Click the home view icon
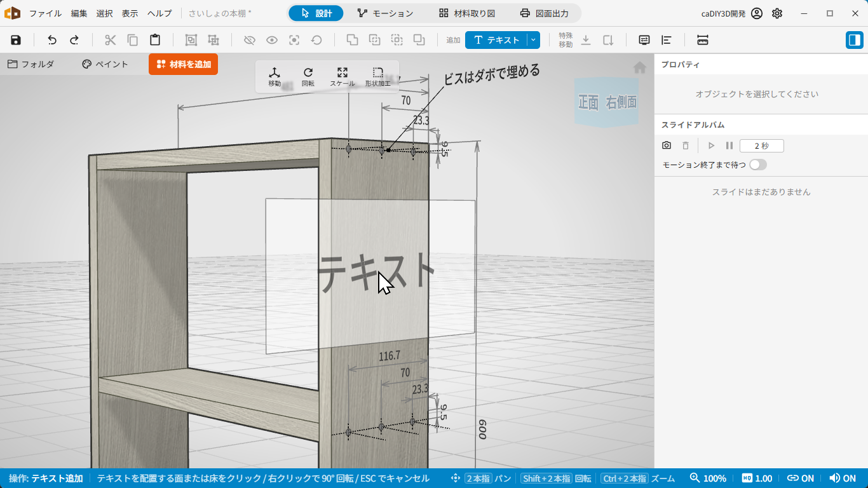 pos(640,67)
